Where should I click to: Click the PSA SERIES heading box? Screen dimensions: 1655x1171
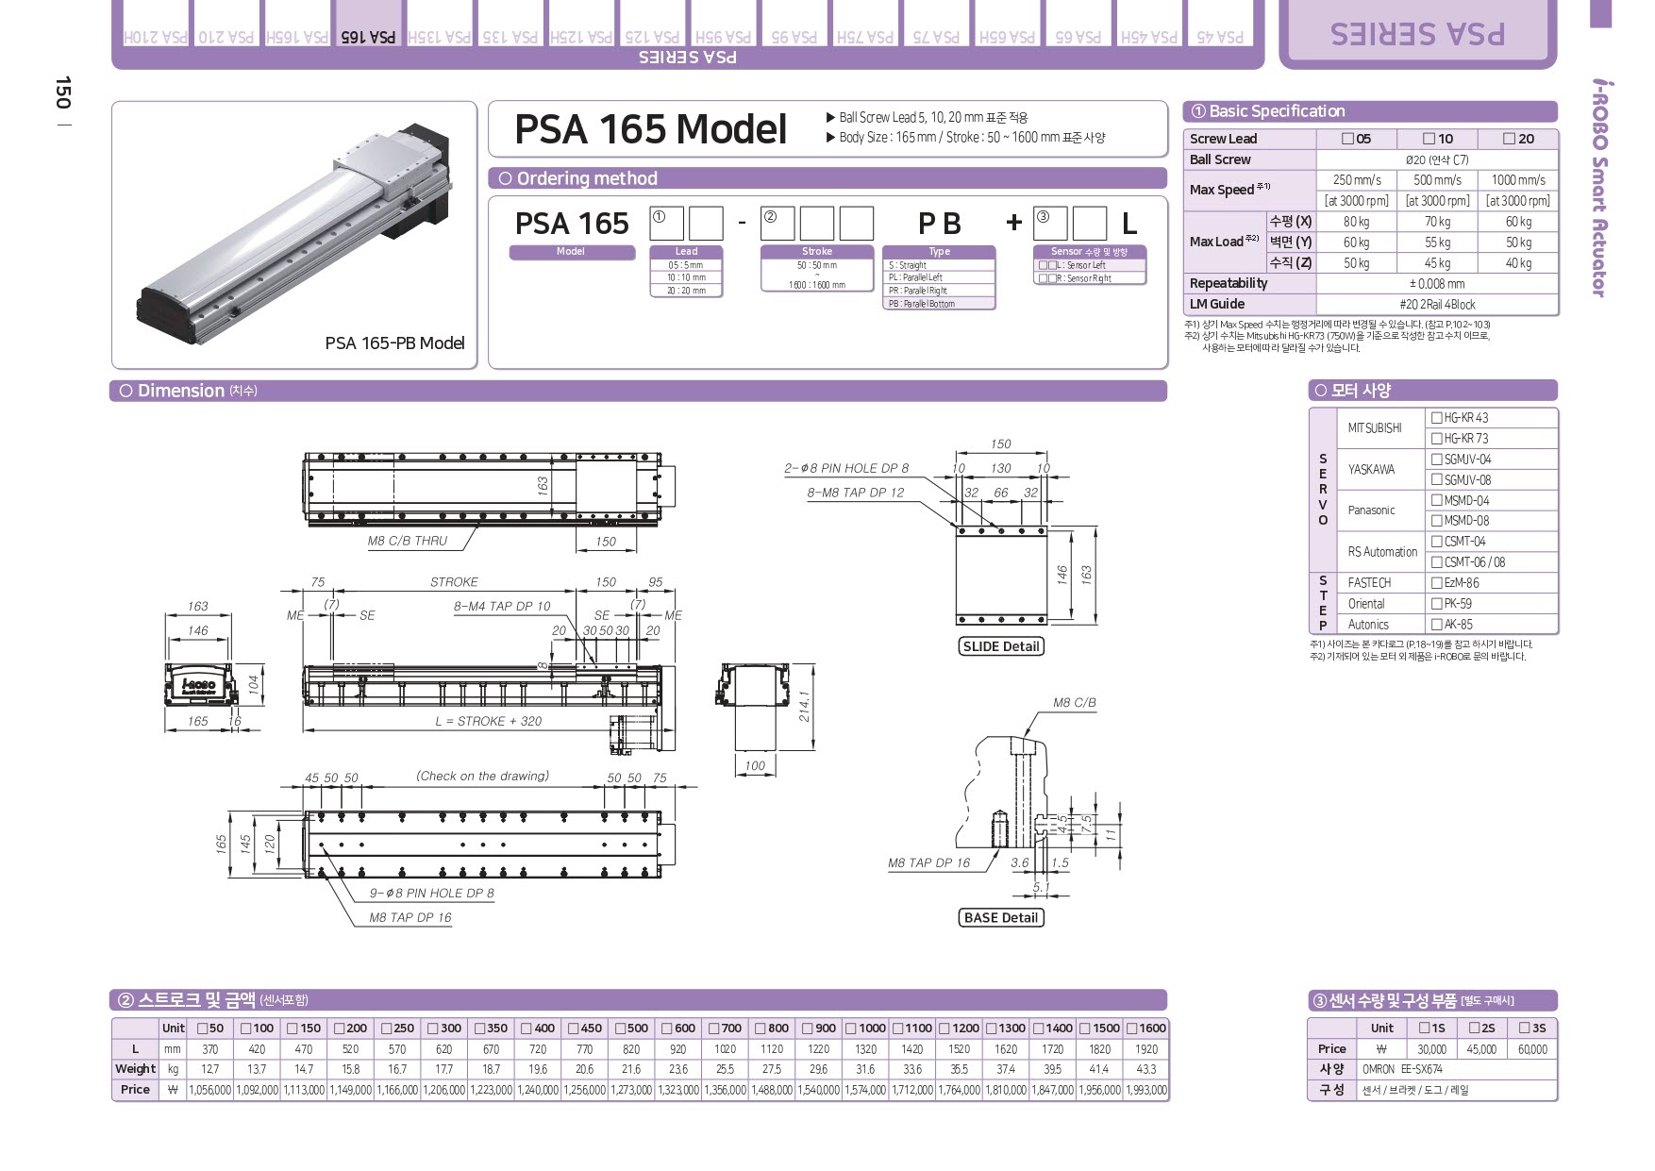point(1417,34)
